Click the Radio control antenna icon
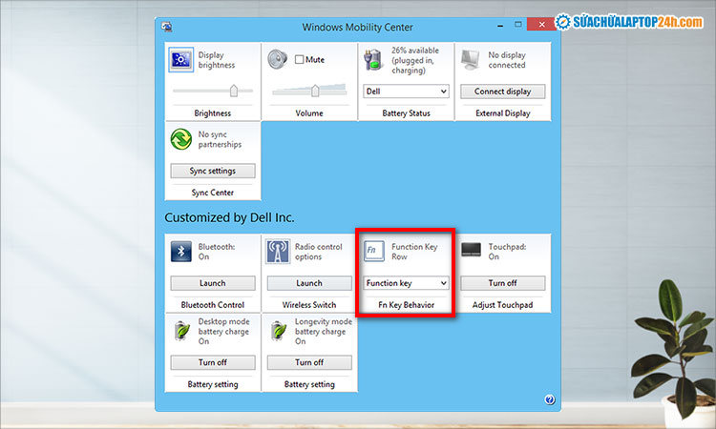 pyautogui.click(x=278, y=251)
